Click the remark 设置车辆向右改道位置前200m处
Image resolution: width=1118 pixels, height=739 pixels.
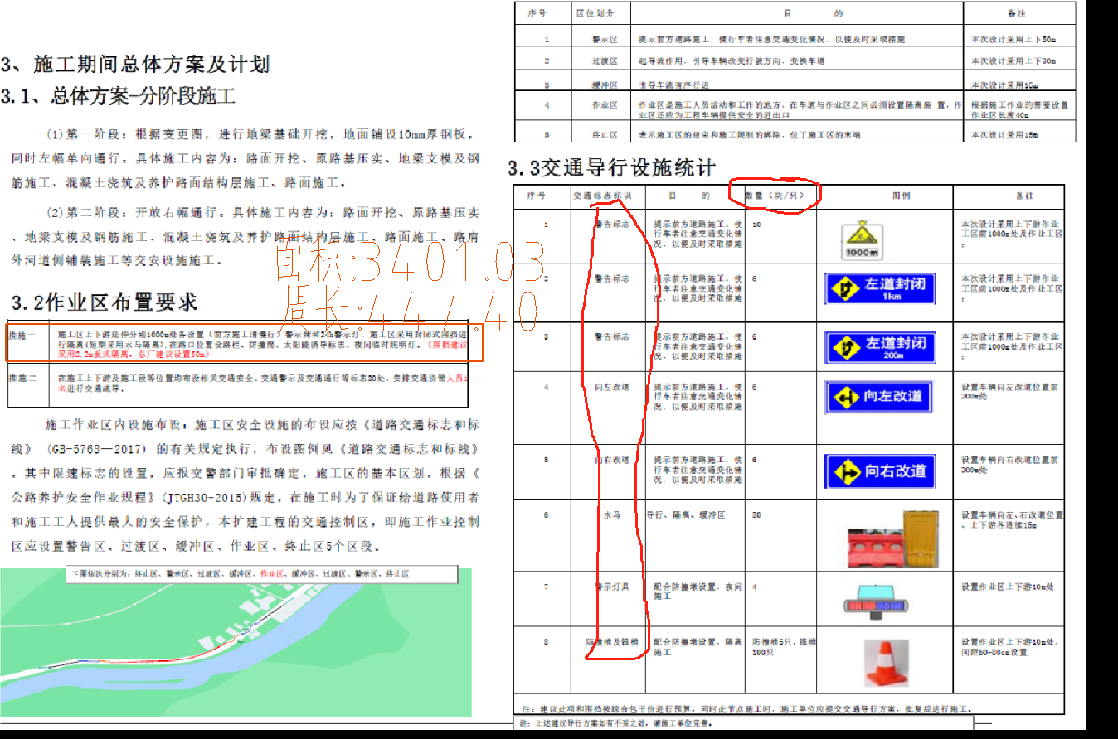click(x=1010, y=464)
